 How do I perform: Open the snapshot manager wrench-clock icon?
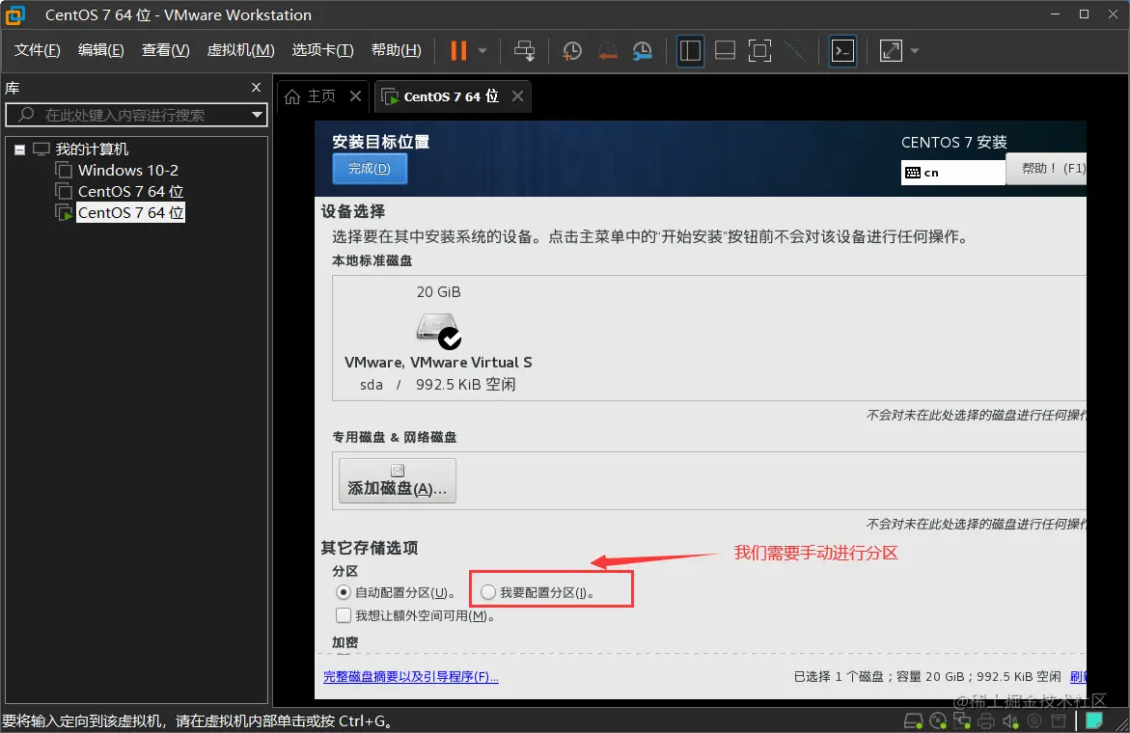(642, 50)
